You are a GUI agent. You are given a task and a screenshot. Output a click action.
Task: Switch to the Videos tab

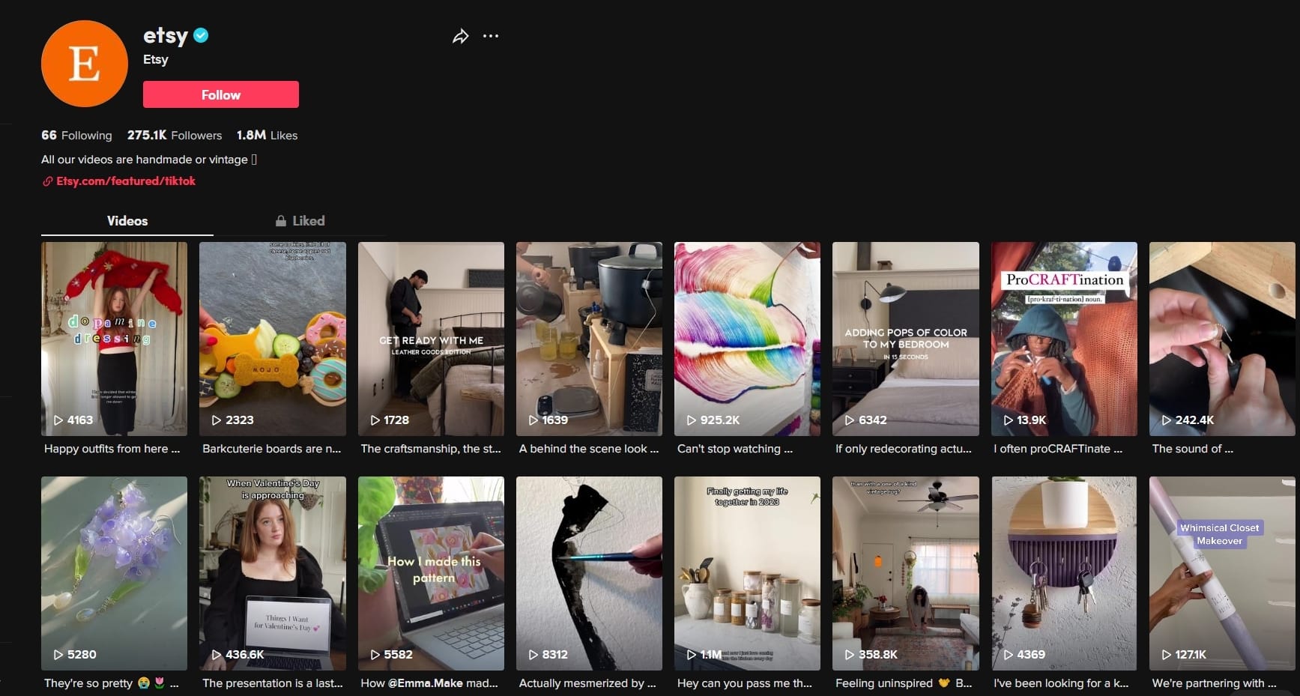(x=127, y=221)
